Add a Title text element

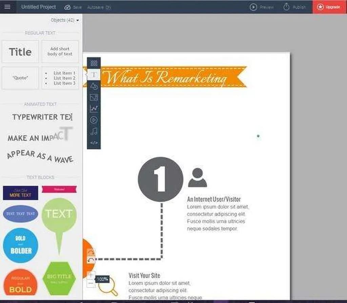[x=20, y=52]
